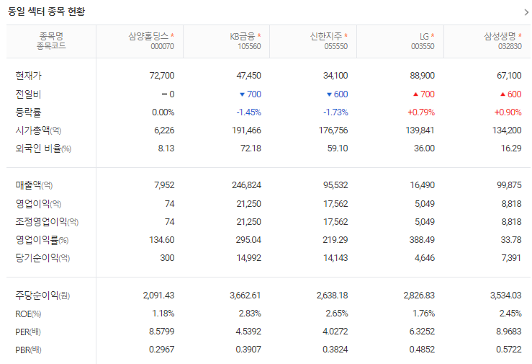This screenshot has height=364, width=532.
Task: Select revenue value 16,490
Action: pyautogui.click(x=423, y=185)
